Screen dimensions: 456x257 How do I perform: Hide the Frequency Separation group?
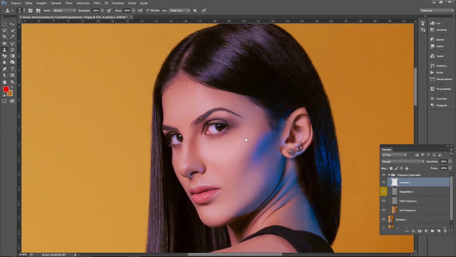(x=384, y=175)
